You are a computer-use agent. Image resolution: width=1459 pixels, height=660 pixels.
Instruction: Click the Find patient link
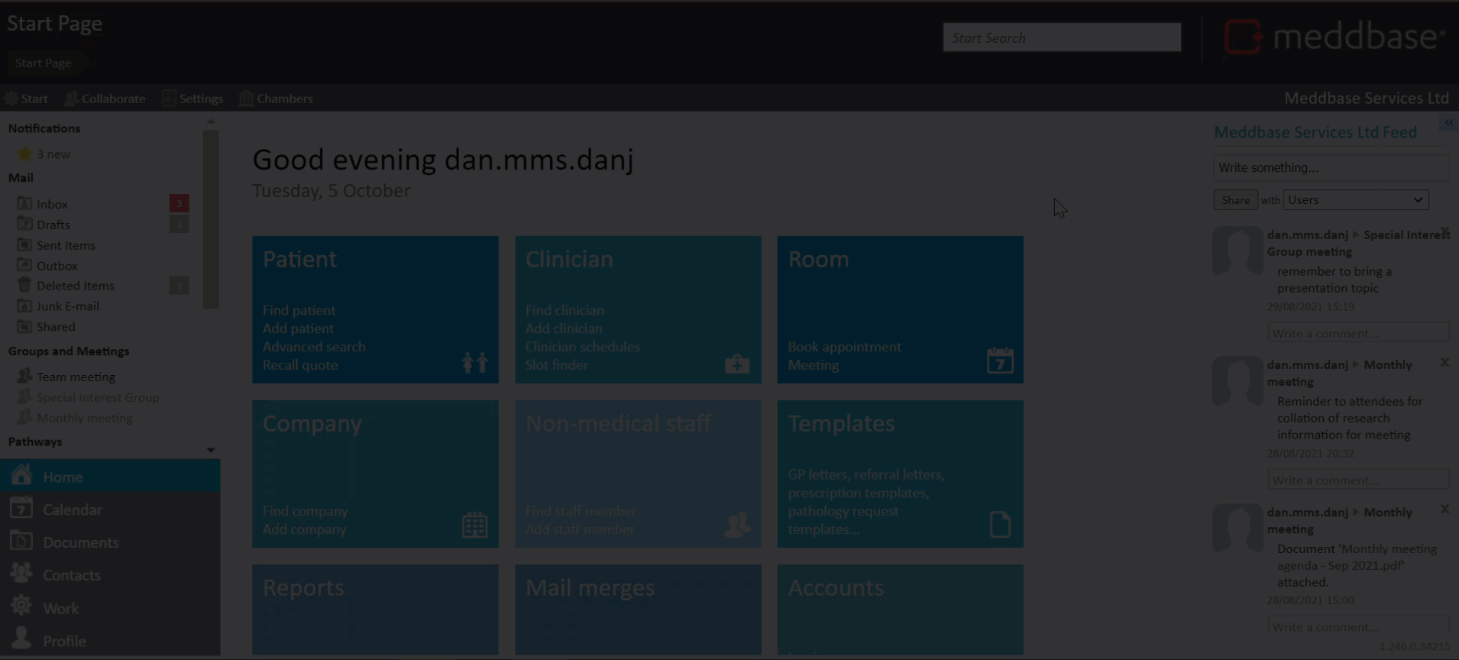pos(299,310)
